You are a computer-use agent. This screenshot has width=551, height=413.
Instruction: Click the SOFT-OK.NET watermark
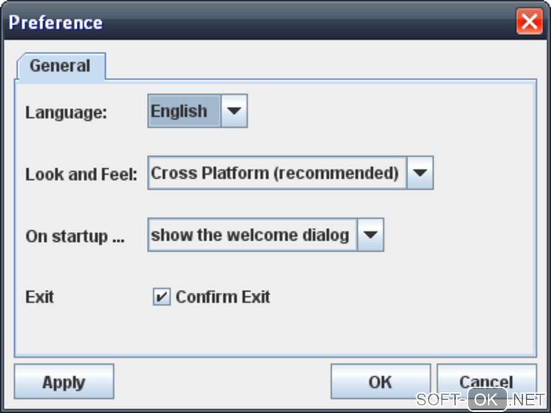point(480,400)
